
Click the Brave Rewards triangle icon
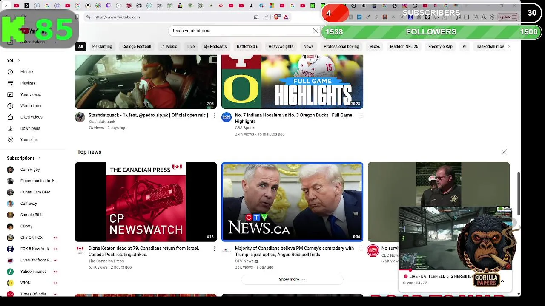click(286, 17)
